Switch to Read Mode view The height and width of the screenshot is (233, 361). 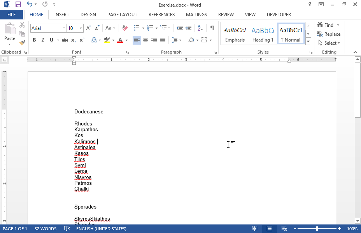(254, 229)
